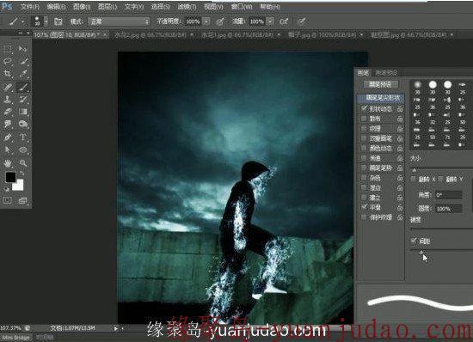Select the Ellipse shape tool
Screen dimensions: 473x342
coord(23,150)
